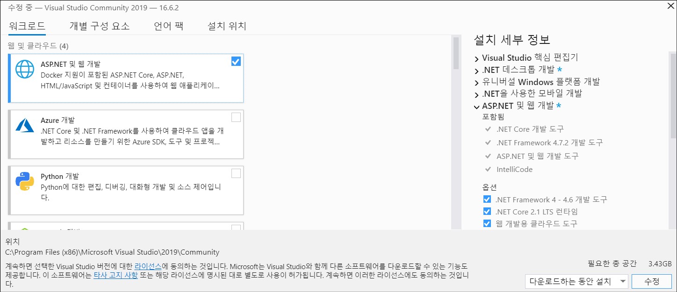Switch to the 개별 구성 요소 tab

point(100,26)
